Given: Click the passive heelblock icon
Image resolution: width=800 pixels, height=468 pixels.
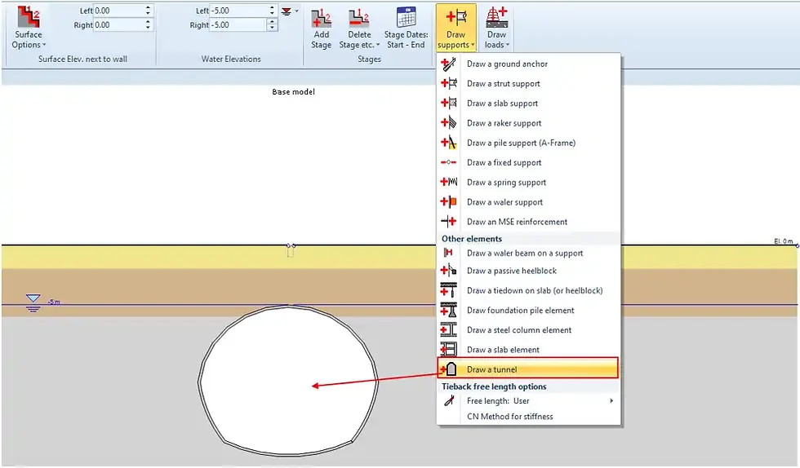Looking at the screenshot, I should (x=448, y=270).
